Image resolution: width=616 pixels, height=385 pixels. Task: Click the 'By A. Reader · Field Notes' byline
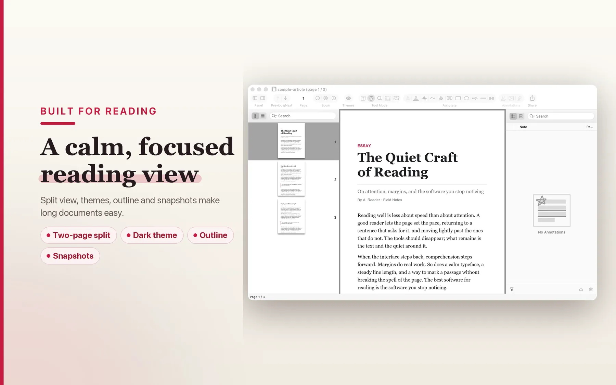pyautogui.click(x=380, y=200)
